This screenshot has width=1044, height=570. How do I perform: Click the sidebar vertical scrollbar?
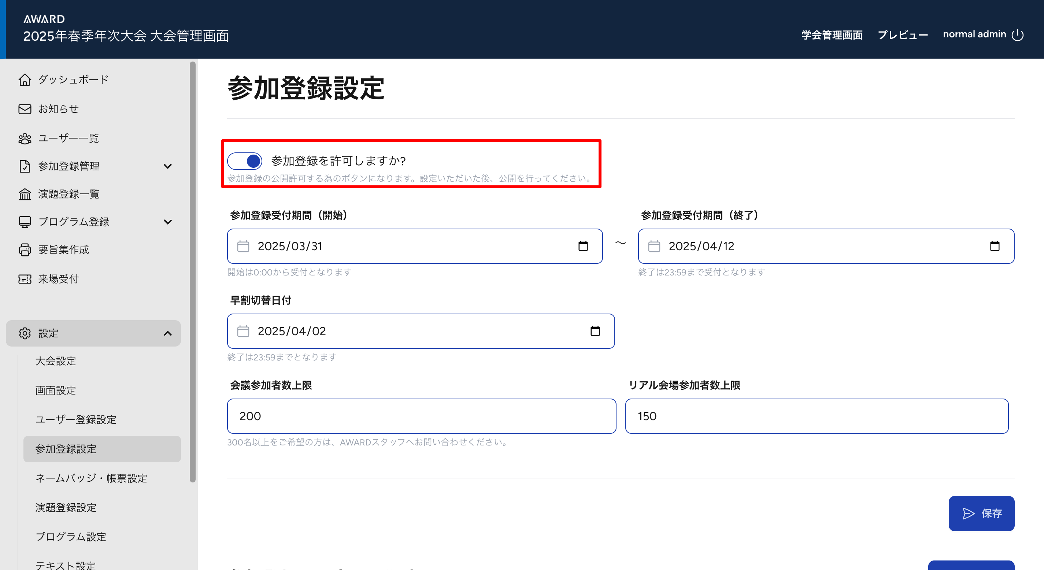(193, 271)
